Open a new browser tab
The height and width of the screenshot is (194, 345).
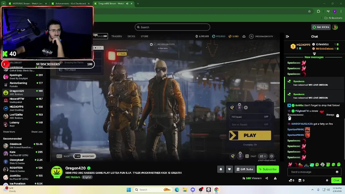[138, 4]
